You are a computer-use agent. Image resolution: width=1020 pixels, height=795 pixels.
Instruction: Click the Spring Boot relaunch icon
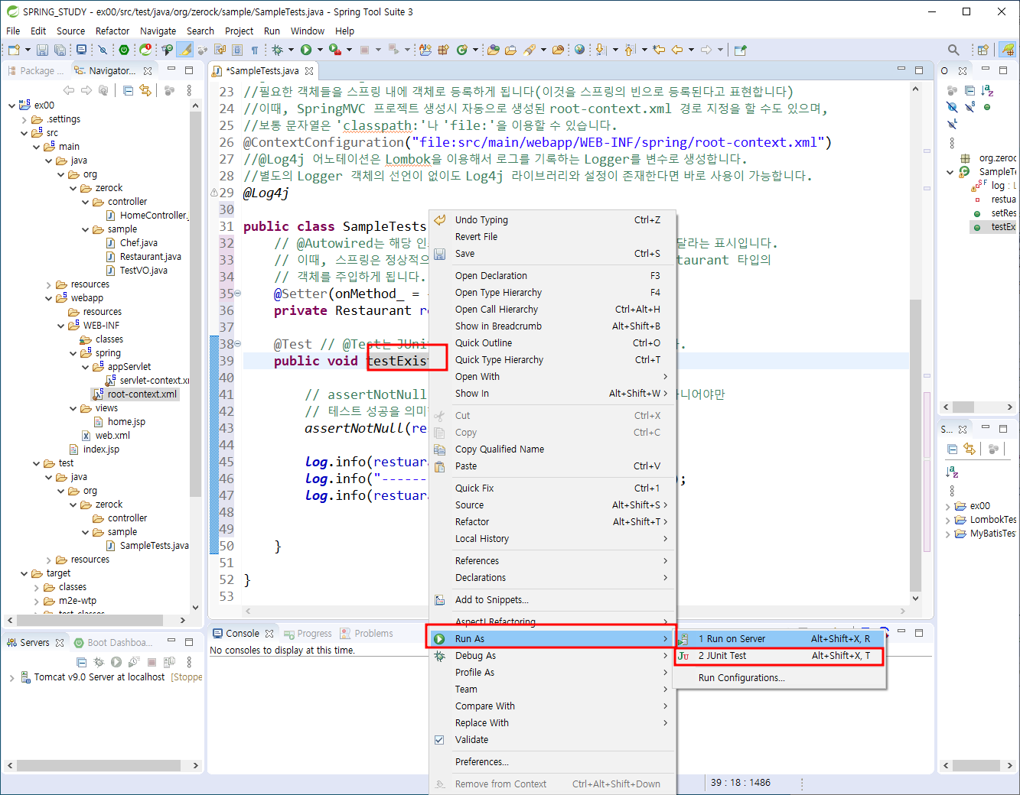[x=145, y=50]
